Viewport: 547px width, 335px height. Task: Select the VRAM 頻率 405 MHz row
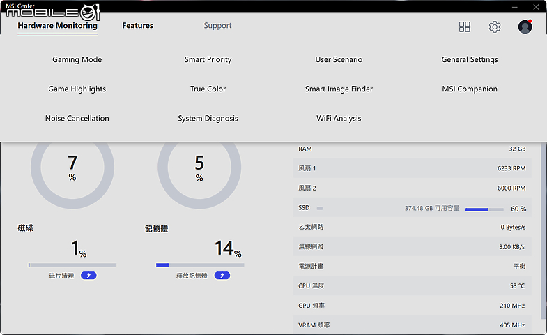pos(413,325)
